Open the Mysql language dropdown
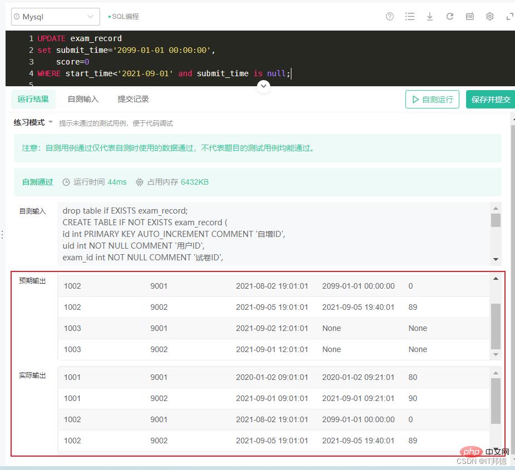Image resolution: width=515 pixels, height=470 pixels. point(56,17)
